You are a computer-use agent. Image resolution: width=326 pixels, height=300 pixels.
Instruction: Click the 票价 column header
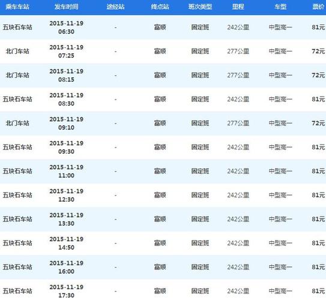[318, 7]
